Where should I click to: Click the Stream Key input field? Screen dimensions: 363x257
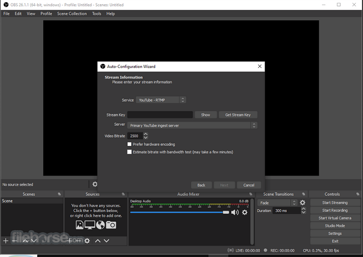tap(160, 115)
